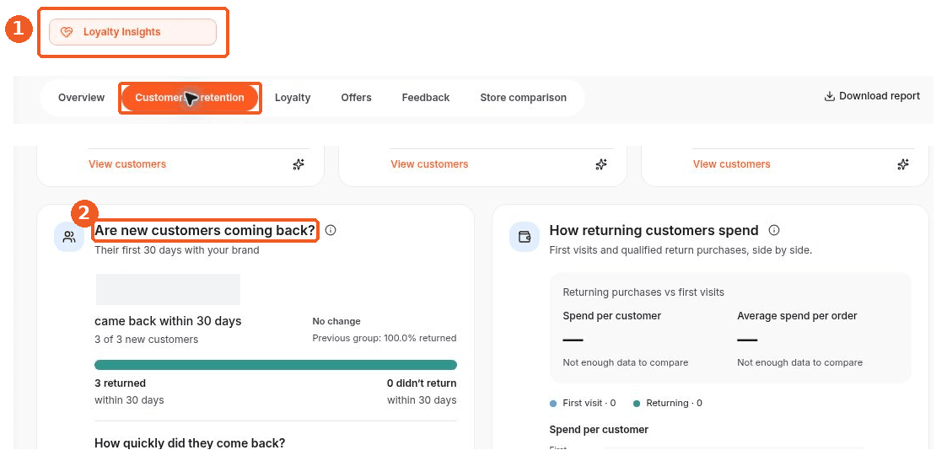Open View customers in first card
The image size is (947, 466).
126,164
